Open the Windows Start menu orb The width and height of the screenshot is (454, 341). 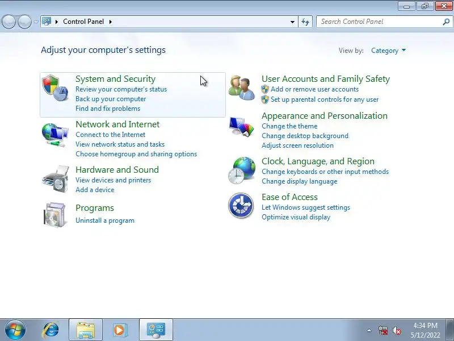click(15, 330)
